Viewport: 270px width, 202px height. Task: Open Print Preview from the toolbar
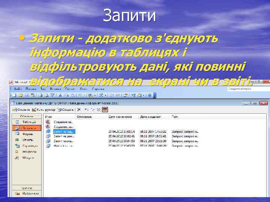point(46,95)
